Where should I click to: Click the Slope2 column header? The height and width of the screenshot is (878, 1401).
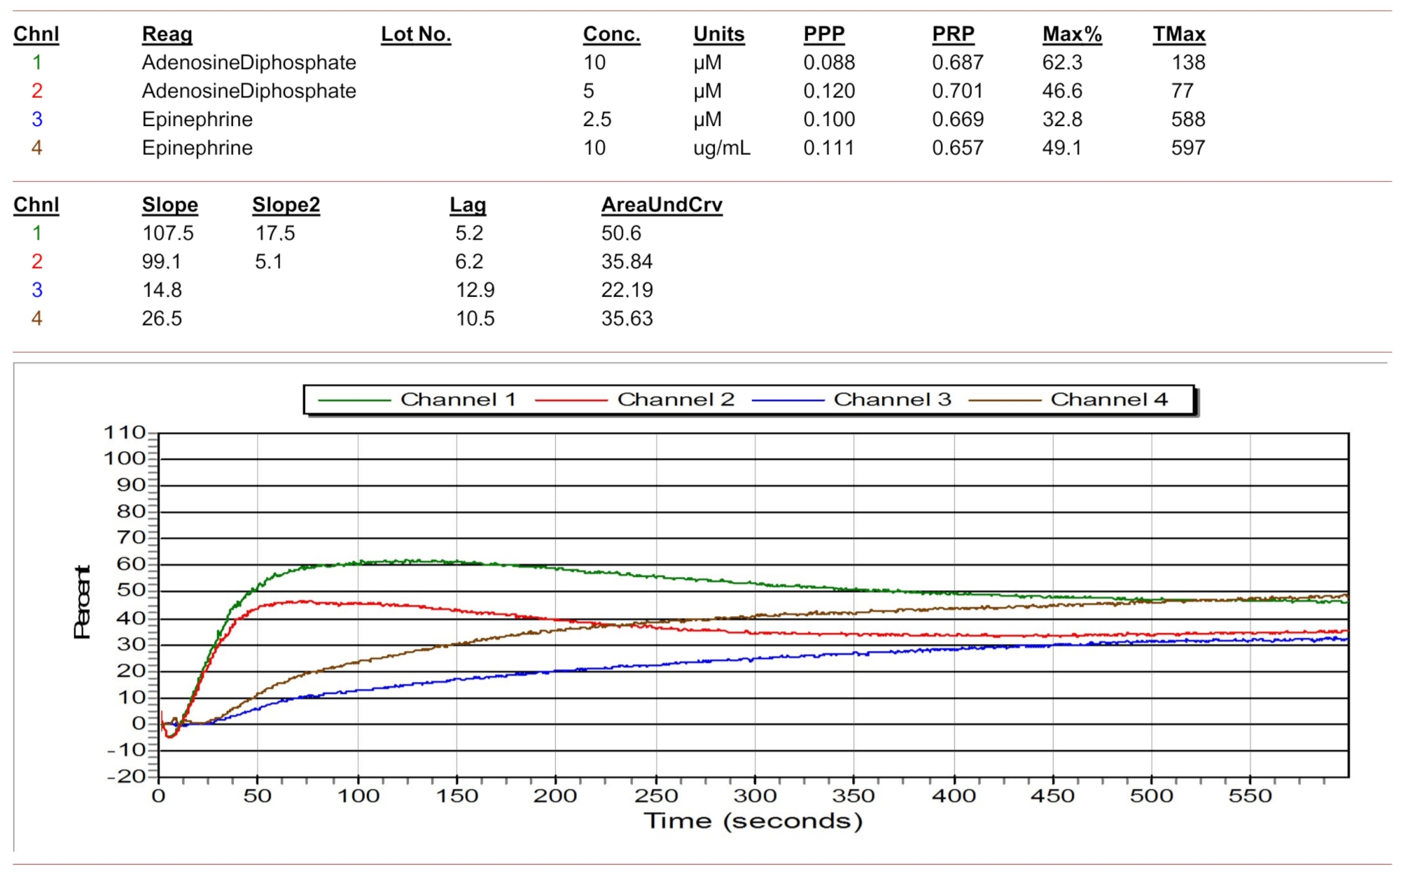click(286, 205)
